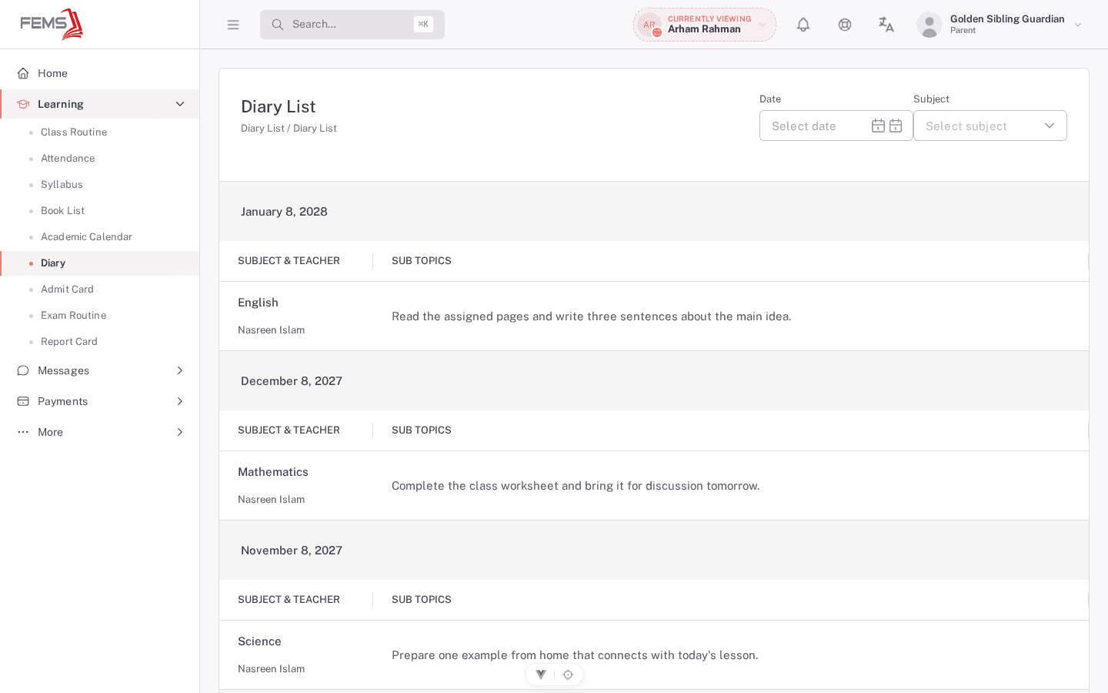
Task: Click the FEMS logo
Action: pyautogui.click(x=52, y=24)
